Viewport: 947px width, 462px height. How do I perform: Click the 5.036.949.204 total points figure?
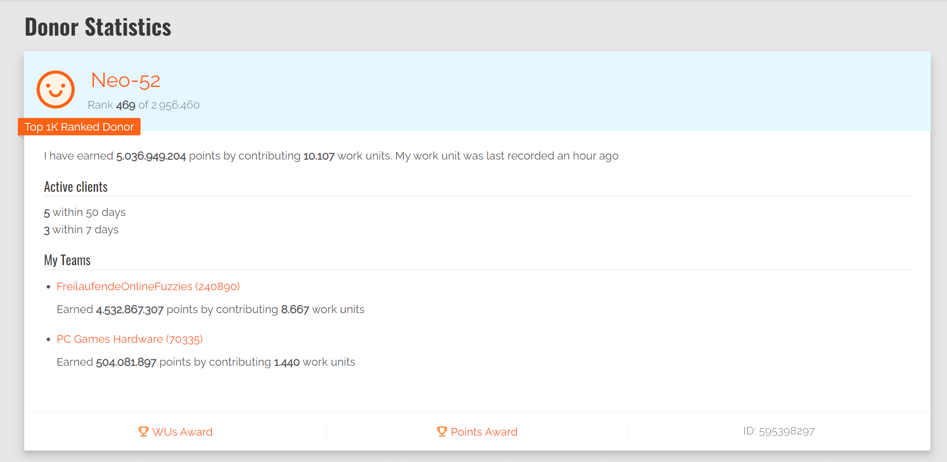coord(151,156)
